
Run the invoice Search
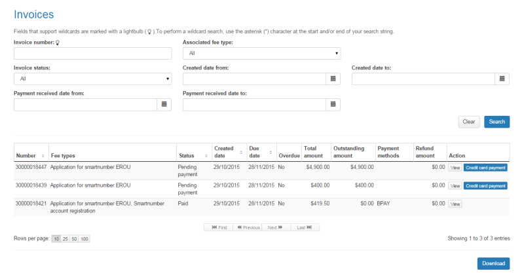click(x=497, y=122)
